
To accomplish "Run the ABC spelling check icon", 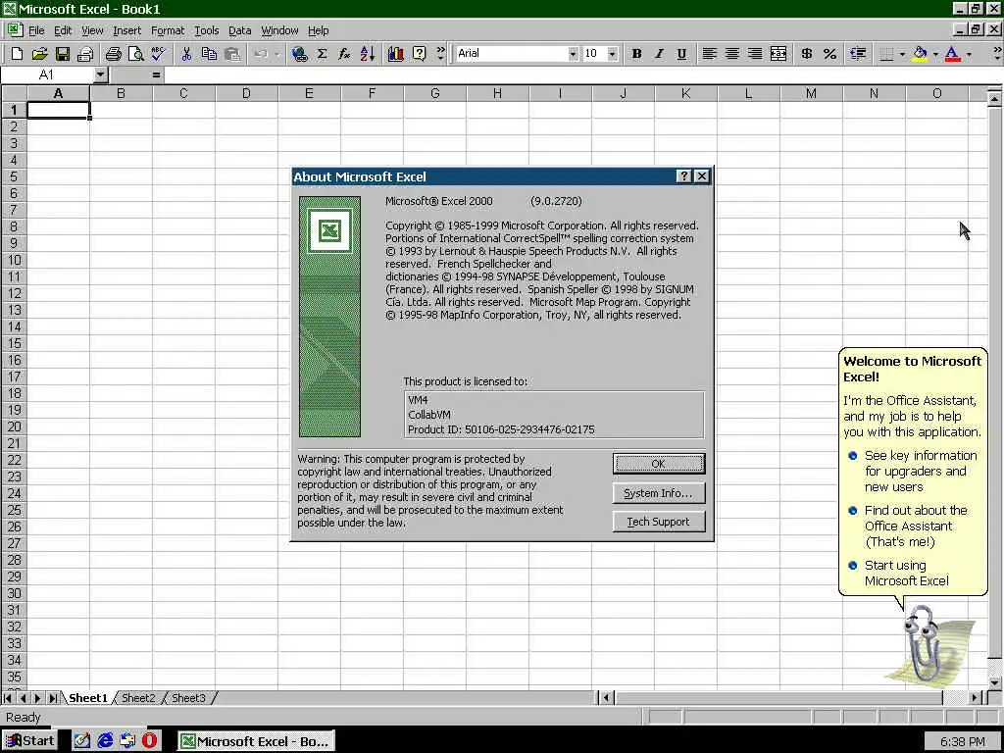I will (158, 54).
